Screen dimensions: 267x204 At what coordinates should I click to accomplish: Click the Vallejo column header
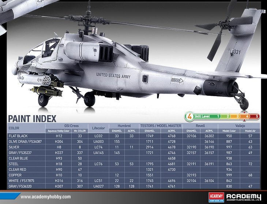(x=240, y=125)
